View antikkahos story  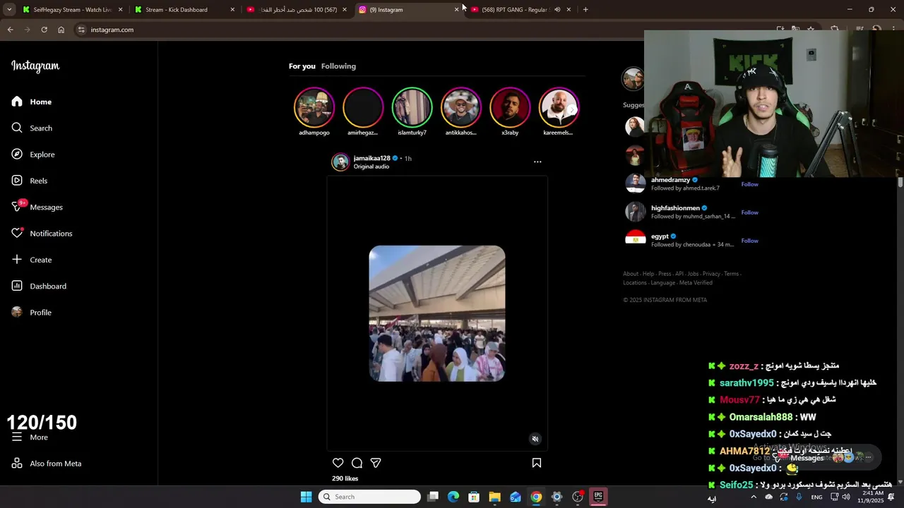pos(461,107)
